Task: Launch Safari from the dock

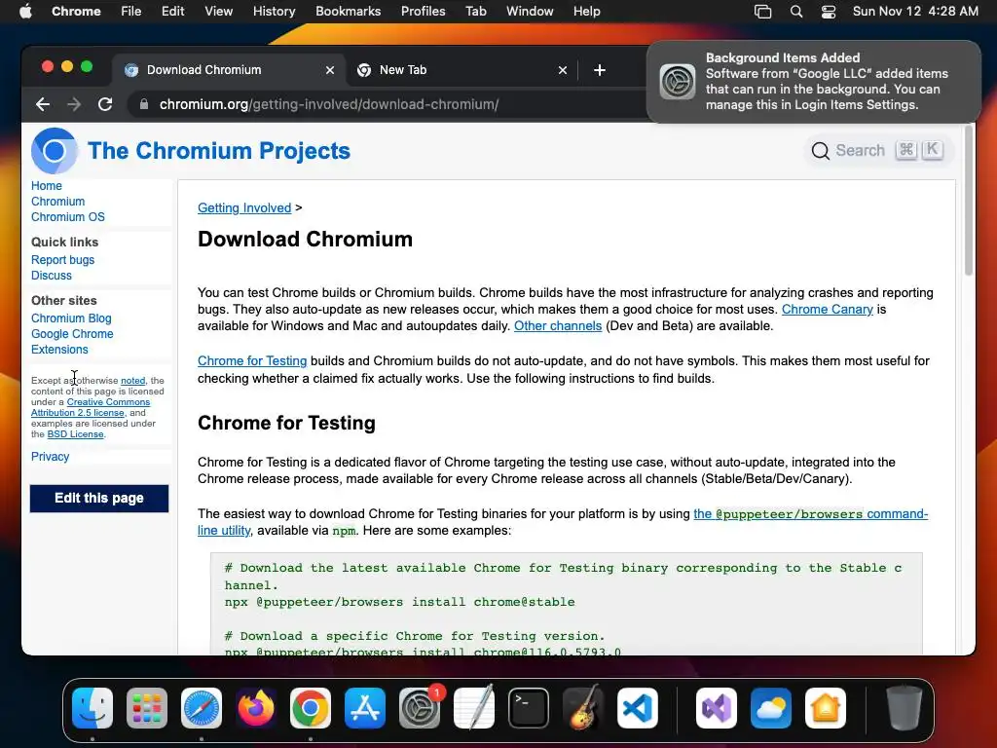Action: pyautogui.click(x=202, y=708)
